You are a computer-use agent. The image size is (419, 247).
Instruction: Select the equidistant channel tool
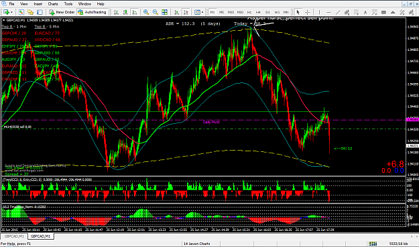coord(347,12)
